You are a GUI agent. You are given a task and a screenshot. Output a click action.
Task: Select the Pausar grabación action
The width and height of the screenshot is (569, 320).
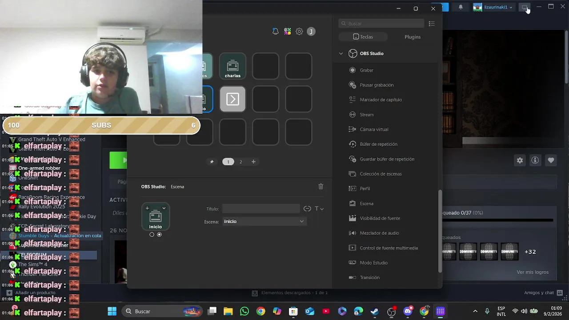(x=377, y=85)
